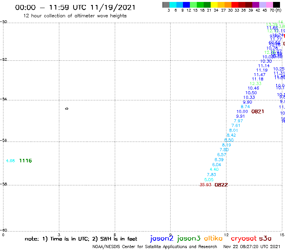The width and height of the screenshot is (285, 250).
Task: Click the pink swatch in the legend color bar
Action: point(269,5)
